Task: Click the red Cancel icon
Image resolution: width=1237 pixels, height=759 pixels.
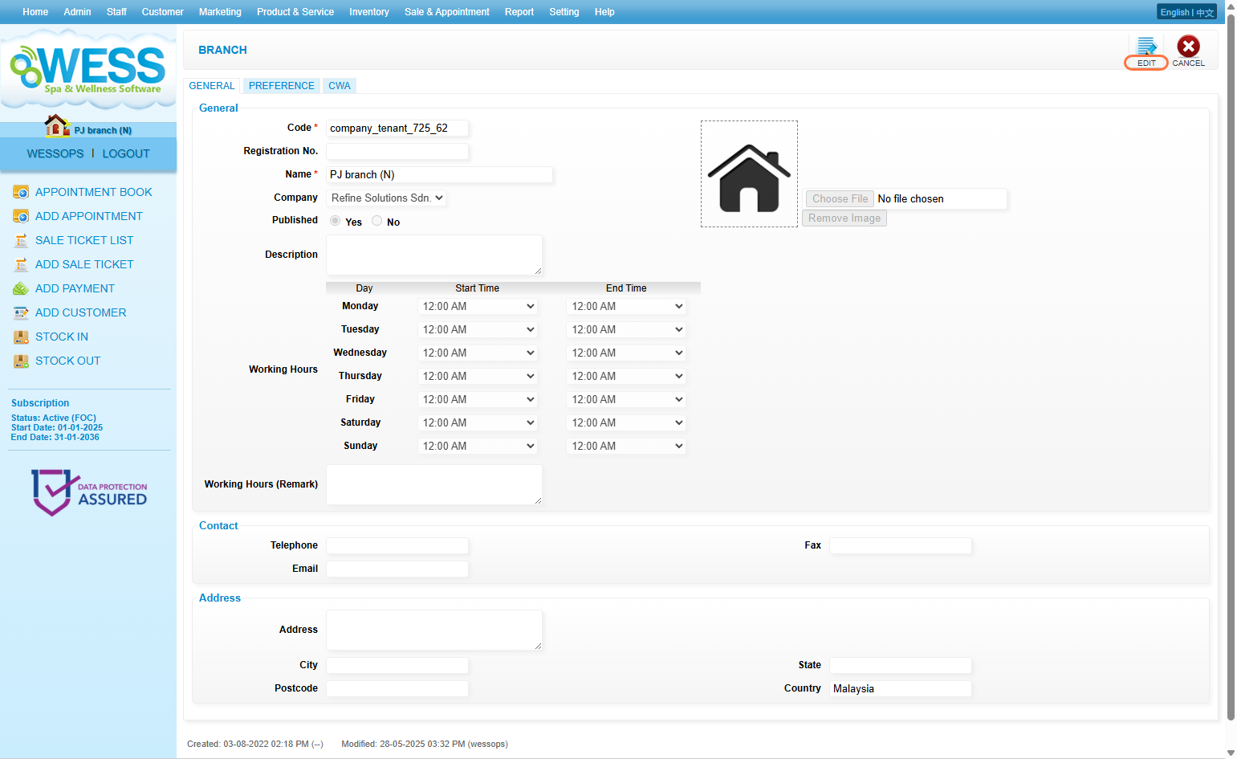Action: coord(1188,47)
